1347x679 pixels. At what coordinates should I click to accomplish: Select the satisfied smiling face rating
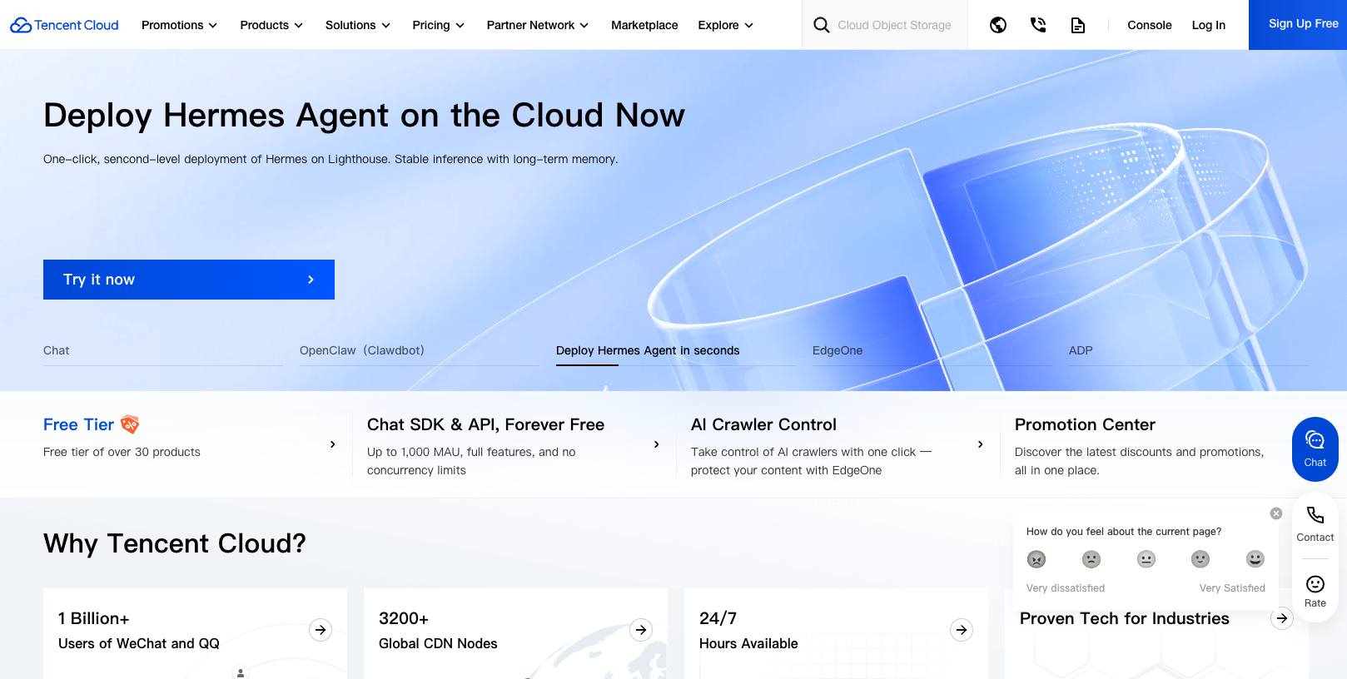pos(1200,559)
